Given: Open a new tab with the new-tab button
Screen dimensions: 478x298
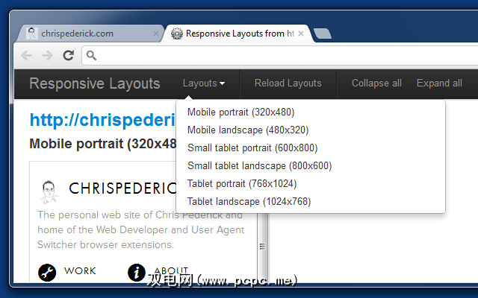Looking at the screenshot, I should tap(323, 34).
